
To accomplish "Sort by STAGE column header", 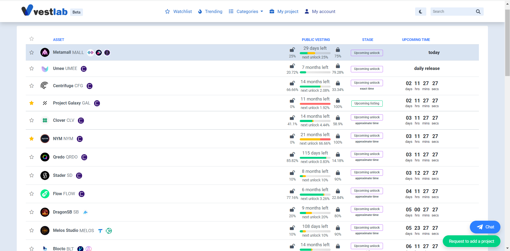I will (368, 40).
